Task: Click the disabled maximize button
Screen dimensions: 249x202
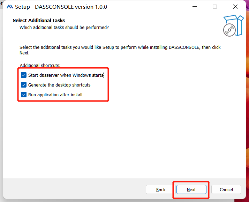Action: (215, 7)
